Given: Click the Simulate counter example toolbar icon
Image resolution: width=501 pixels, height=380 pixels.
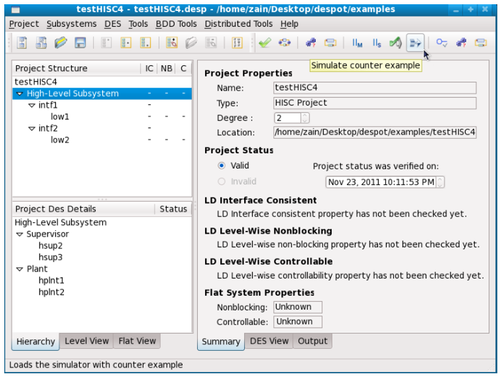Looking at the screenshot, I should (x=416, y=43).
